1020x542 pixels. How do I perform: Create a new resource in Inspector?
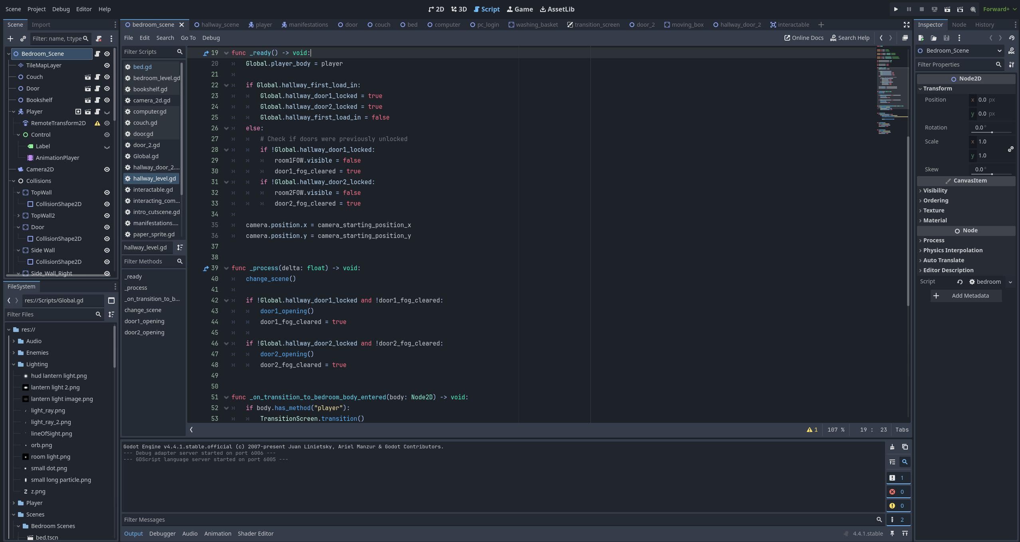(921, 38)
